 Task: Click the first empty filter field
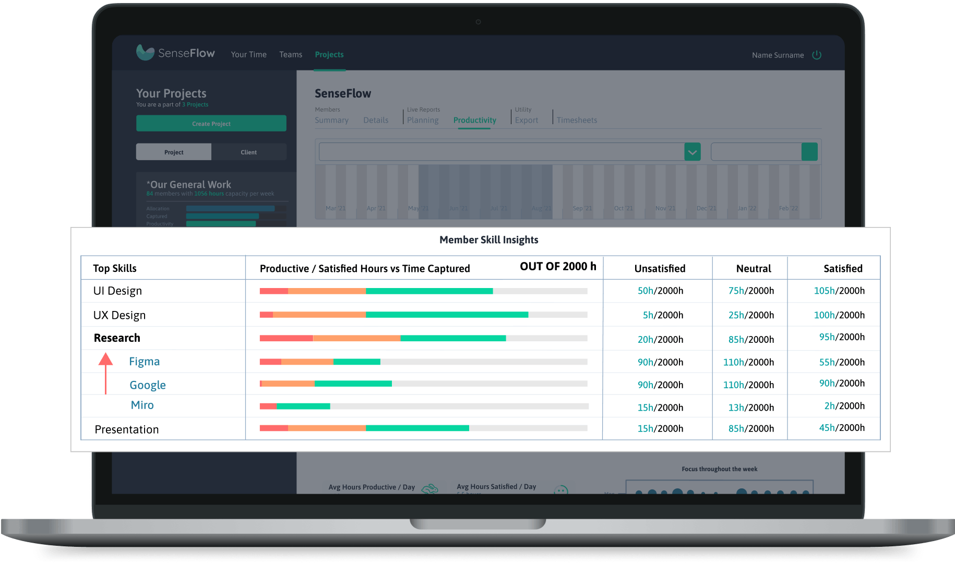[x=502, y=152]
